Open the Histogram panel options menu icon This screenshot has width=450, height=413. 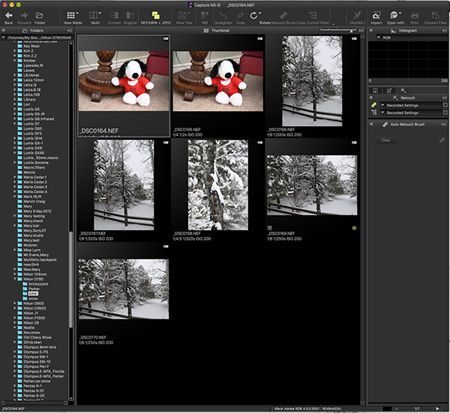coord(445,31)
